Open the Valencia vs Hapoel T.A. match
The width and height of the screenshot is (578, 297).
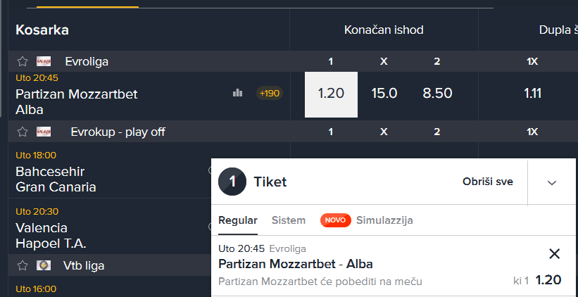(51, 236)
